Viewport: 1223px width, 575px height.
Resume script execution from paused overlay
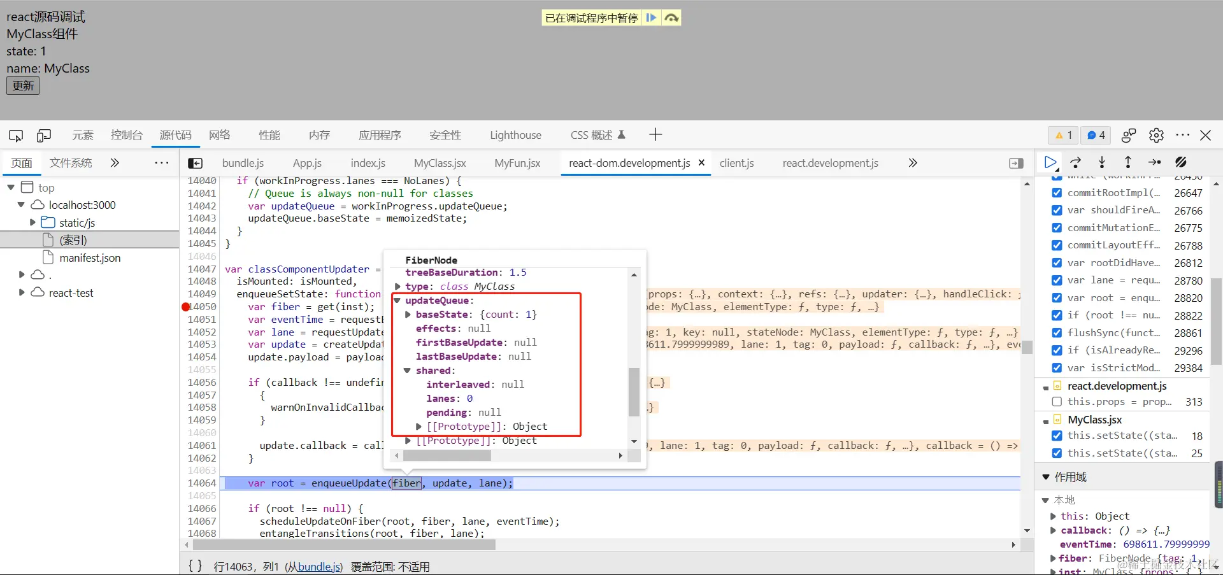click(x=651, y=18)
